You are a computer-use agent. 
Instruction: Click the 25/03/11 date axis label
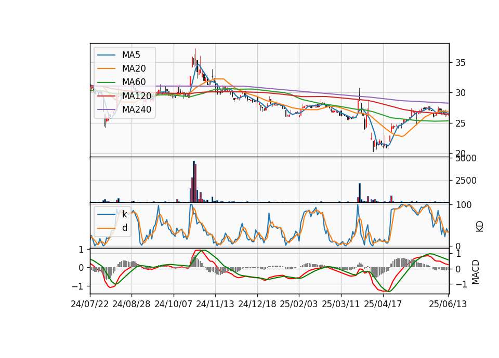[x=341, y=304]
